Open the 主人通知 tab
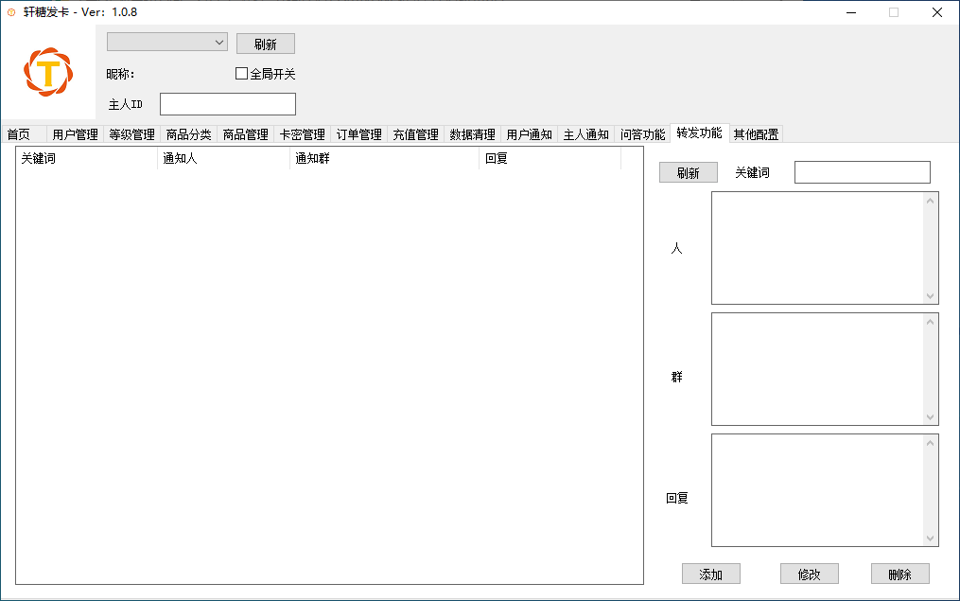The width and height of the screenshot is (960, 601). (x=585, y=134)
